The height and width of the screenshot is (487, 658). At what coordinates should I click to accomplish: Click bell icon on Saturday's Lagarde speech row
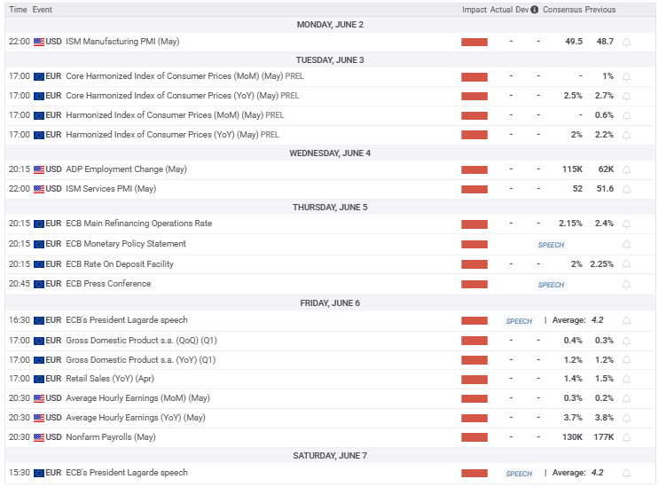pyautogui.click(x=627, y=474)
